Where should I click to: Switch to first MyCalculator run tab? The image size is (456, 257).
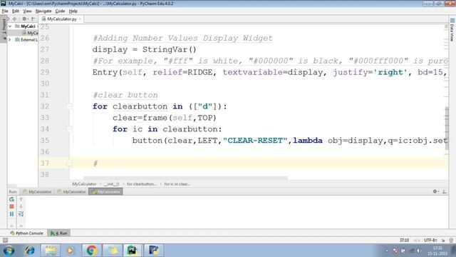37,192
